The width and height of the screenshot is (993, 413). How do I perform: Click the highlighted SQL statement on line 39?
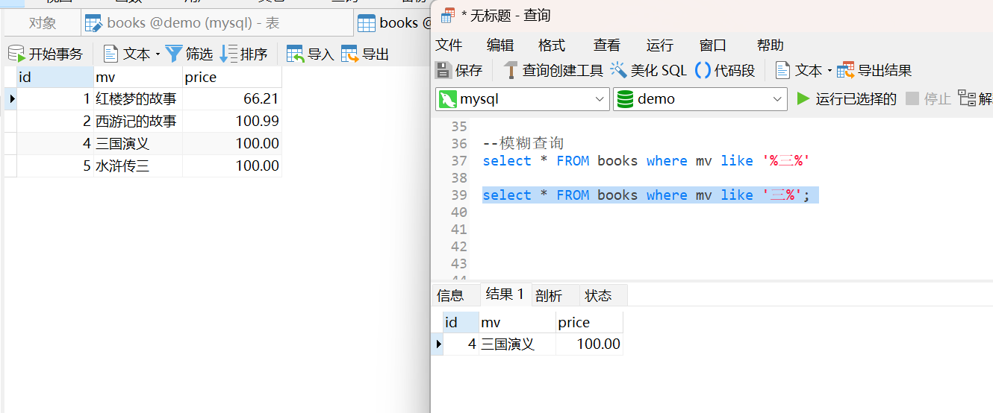coord(646,195)
